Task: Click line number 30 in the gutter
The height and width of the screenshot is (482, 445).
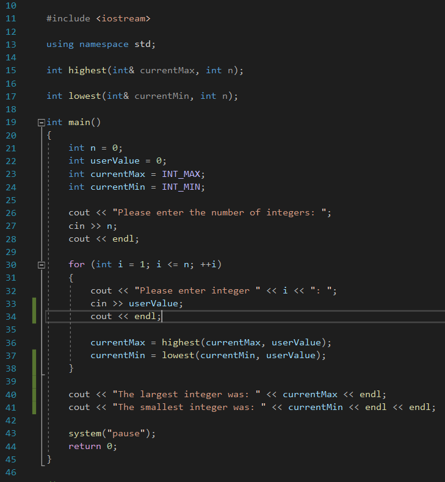Action: 11,265
